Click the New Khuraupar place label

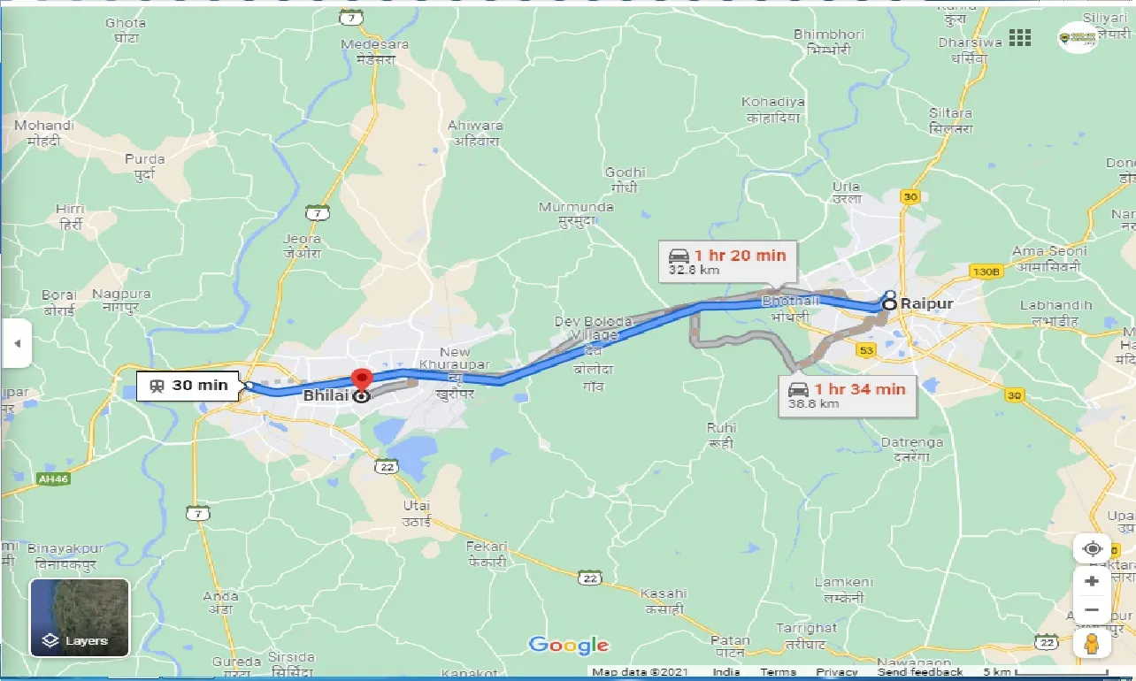coord(455,358)
